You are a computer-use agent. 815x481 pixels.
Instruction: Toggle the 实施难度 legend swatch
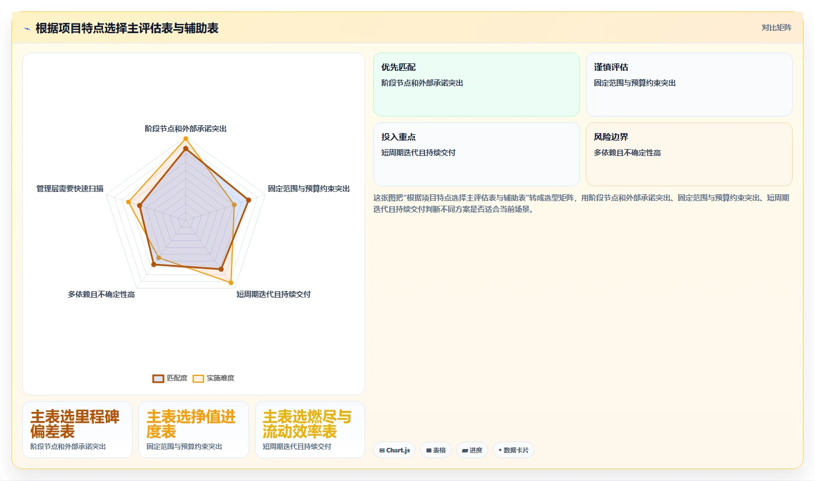[198, 378]
